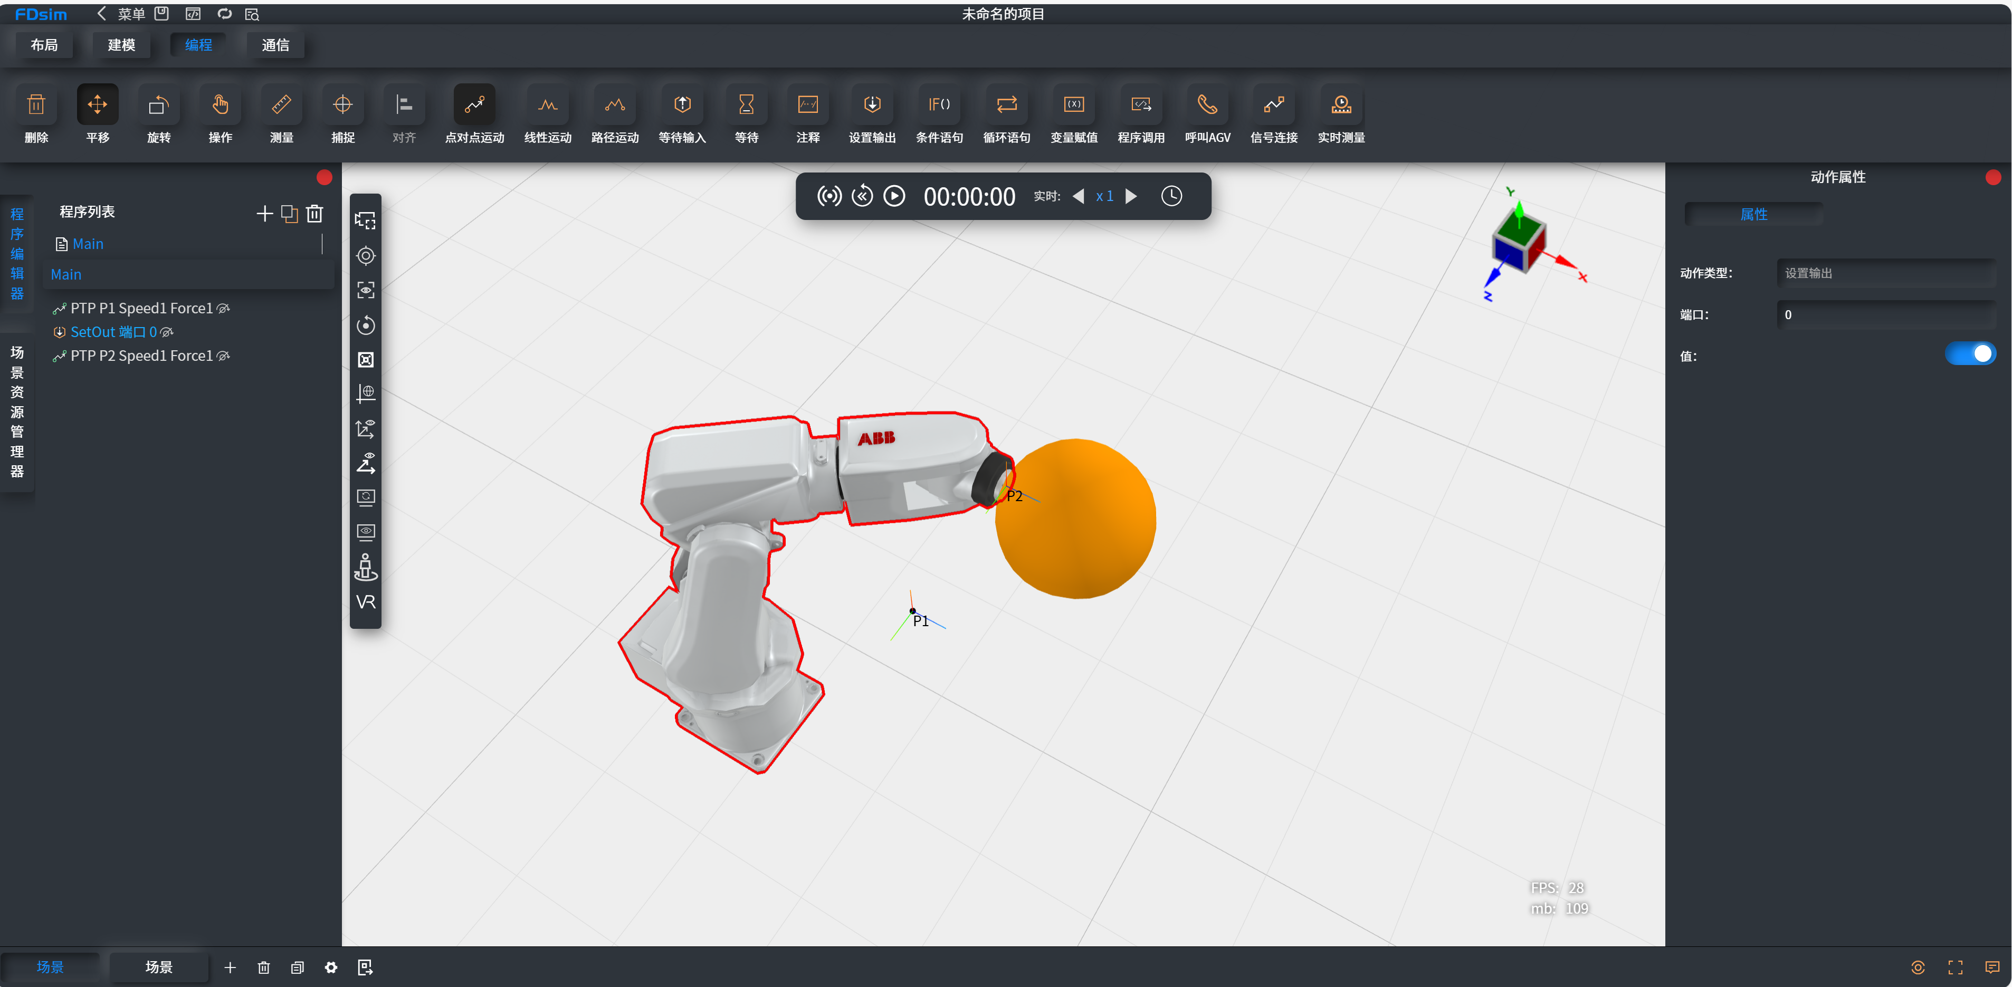This screenshot has width=2012, height=987.
Task: Switch to the 通信 tab
Action: pos(275,45)
